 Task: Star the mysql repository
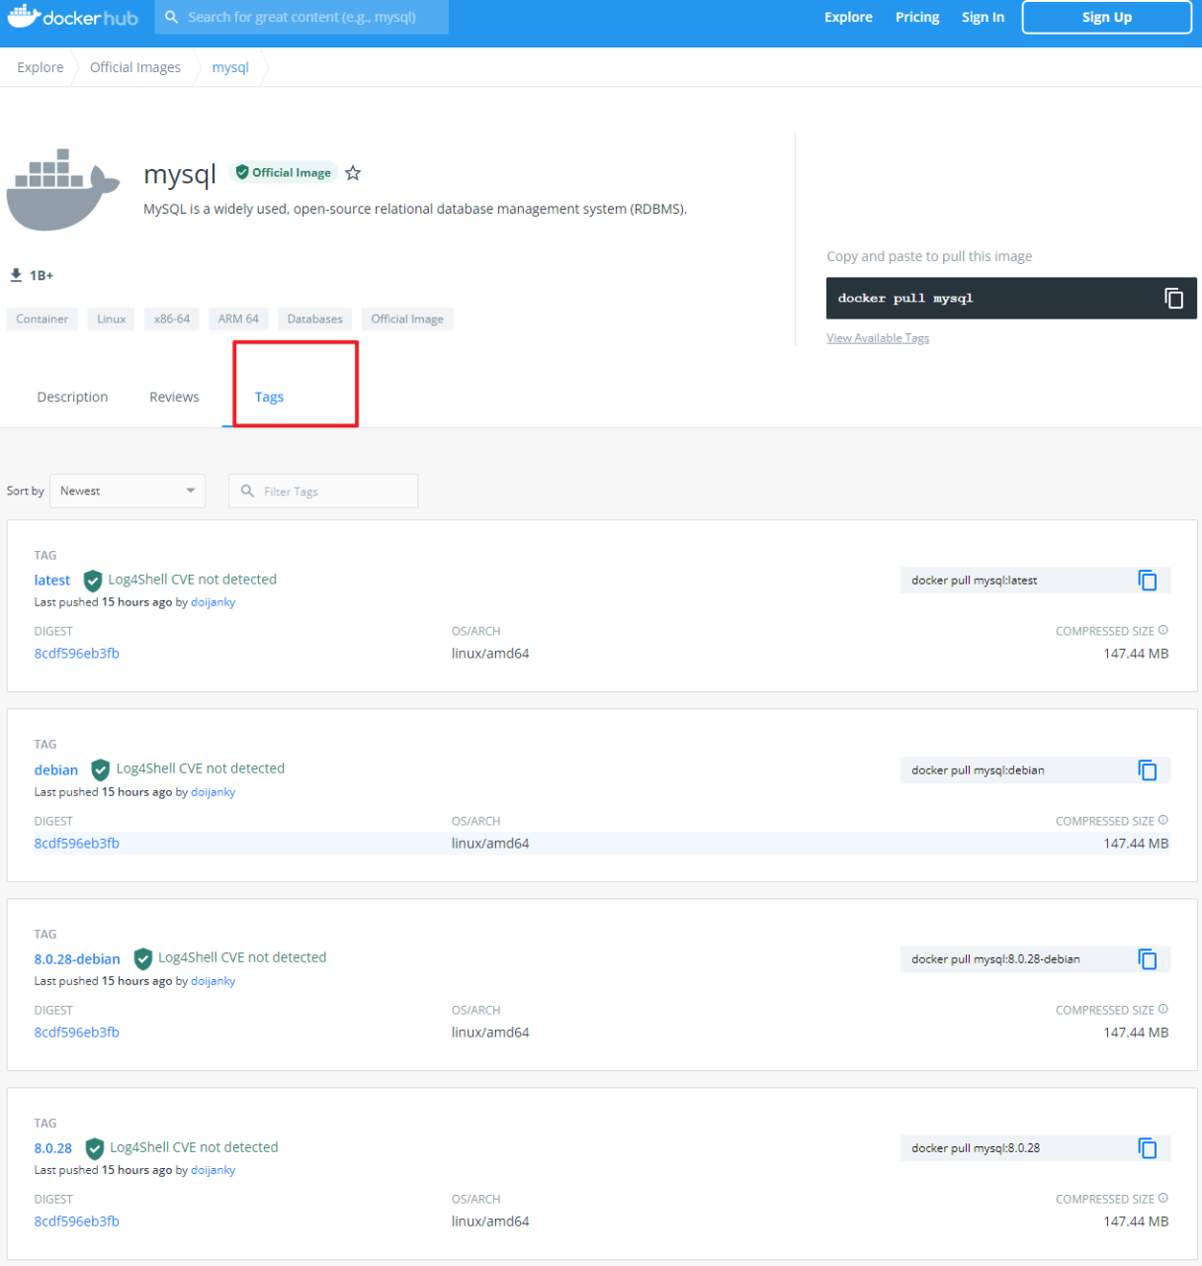[353, 173]
